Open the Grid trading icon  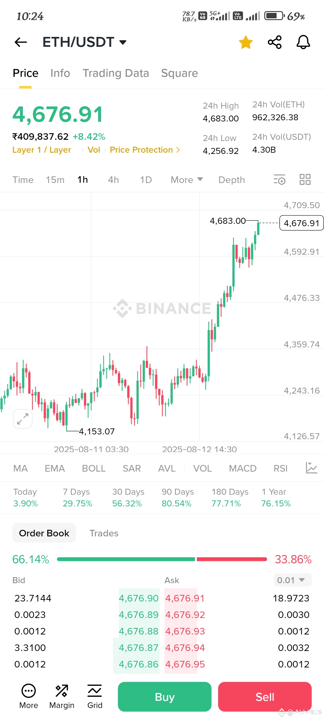(95, 697)
